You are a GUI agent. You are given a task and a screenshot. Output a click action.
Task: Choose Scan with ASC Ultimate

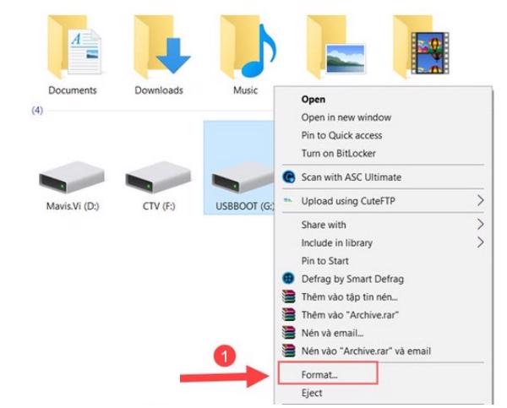coord(352,177)
